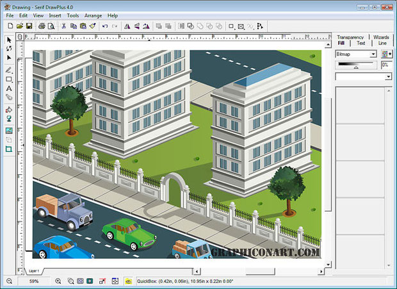Select the Crop frame tool in toolbox

[x=9, y=149]
